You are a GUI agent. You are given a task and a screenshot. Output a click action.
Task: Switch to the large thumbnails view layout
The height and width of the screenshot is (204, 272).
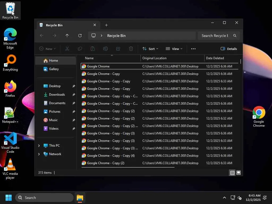pos(239,173)
